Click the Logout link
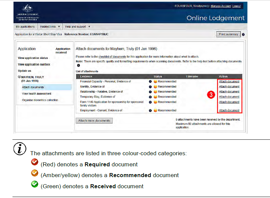The width and height of the screenshot is (270, 198). tap(236, 6)
